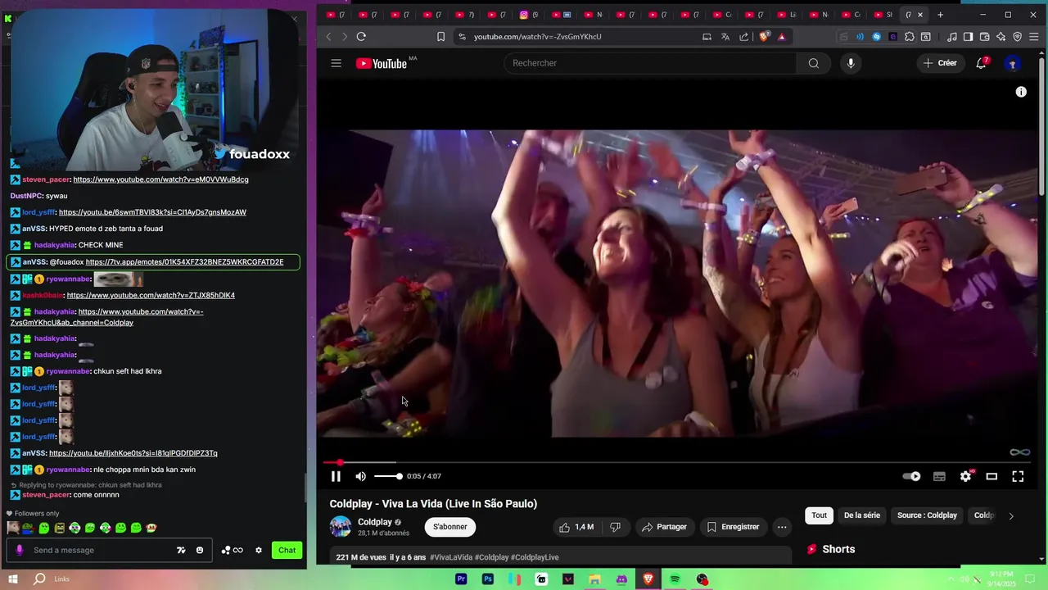Image resolution: width=1048 pixels, height=590 pixels.
Task: Select the Tout filter chip
Action: [819, 515]
